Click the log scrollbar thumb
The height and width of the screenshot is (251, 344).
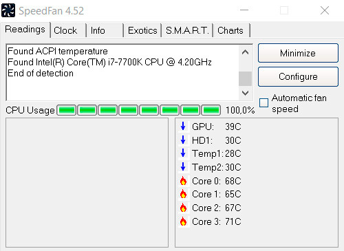(245, 78)
